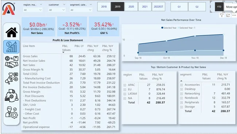The image size is (237, 134).
Task: Open the Marketing megaphone icon page
Action: (x=12, y=78)
